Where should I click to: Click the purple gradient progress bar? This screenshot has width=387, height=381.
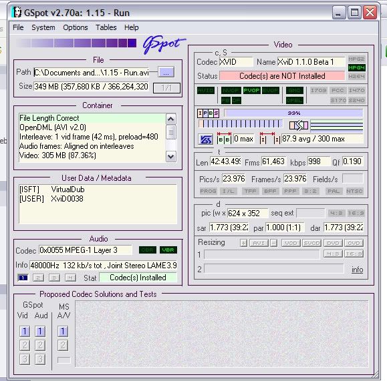point(76,43)
